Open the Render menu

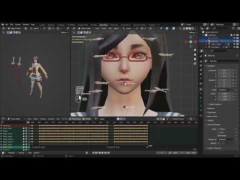click(x=18, y=24)
